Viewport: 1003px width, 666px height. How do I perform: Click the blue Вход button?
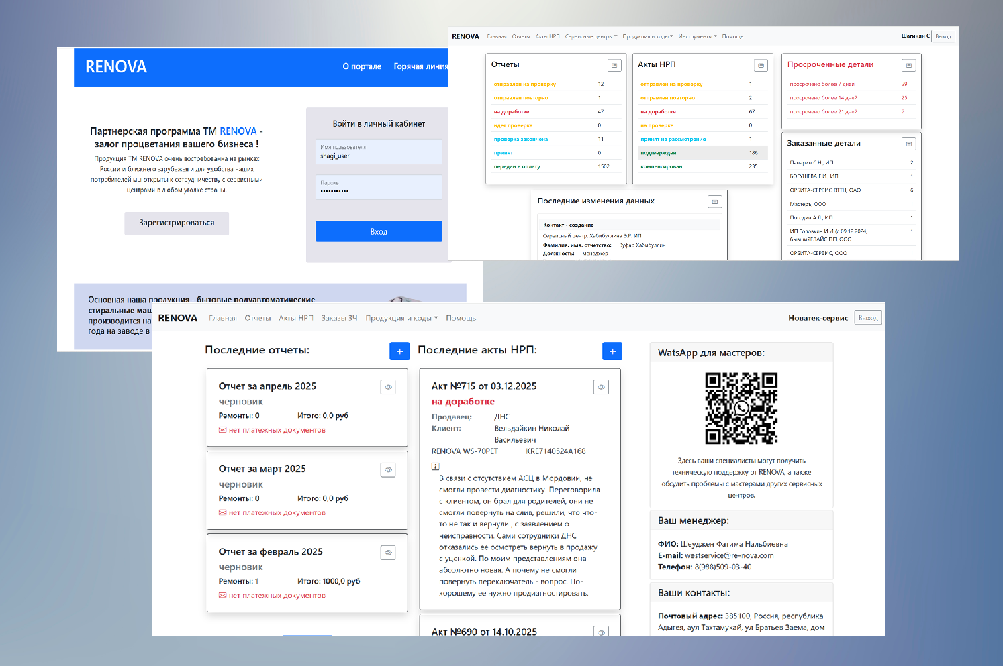[379, 231]
